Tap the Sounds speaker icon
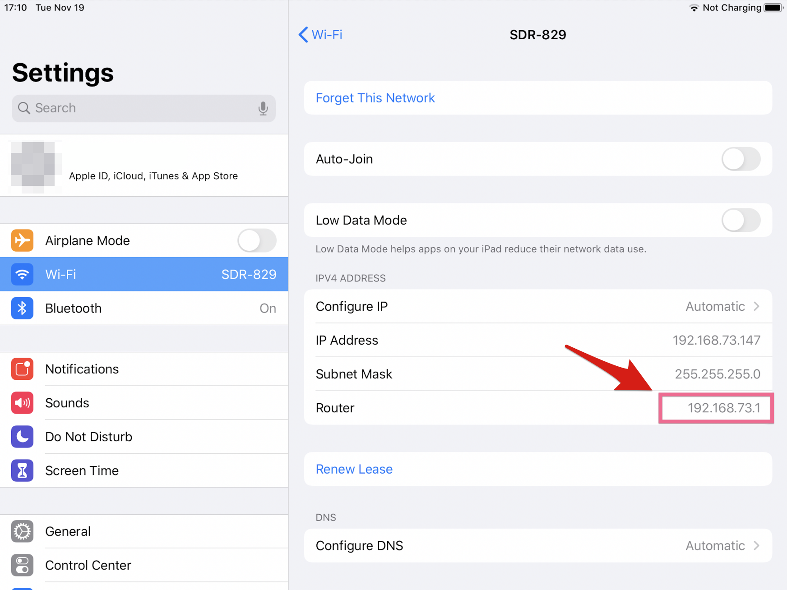This screenshot has height=590, width=787. coord(22,403)
